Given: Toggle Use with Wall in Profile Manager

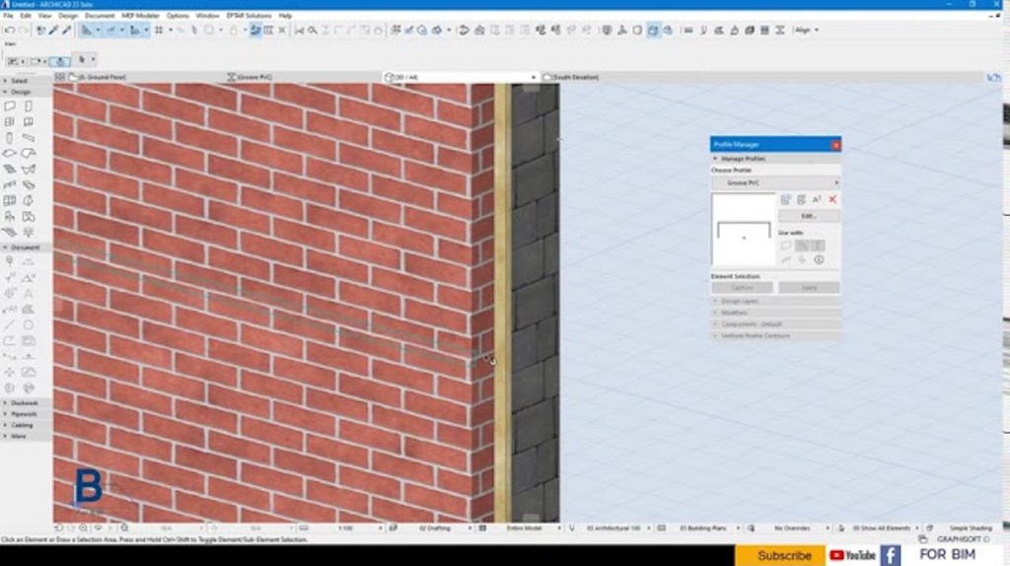Looking at the screenshot, I should coord(786,246).
